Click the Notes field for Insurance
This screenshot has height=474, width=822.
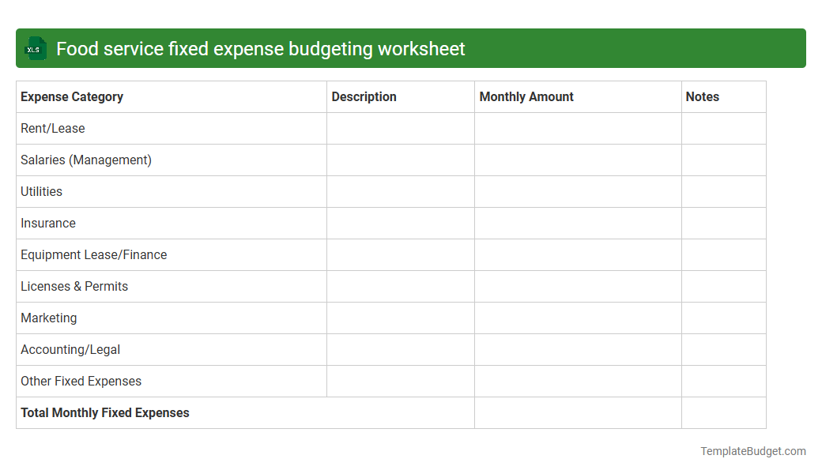point(723,223)
